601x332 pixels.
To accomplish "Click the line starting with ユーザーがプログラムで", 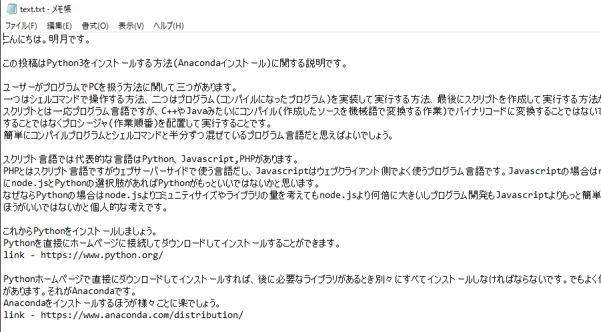I will click(x=120, y=87).
